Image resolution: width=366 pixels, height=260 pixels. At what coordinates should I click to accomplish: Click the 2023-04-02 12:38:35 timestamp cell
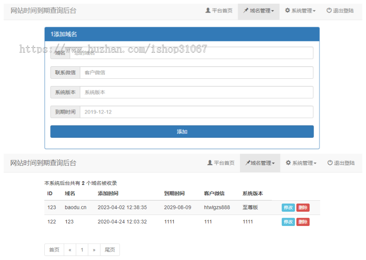click(x=122, y=207)
